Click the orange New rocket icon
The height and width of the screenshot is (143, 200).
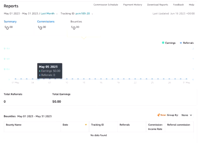(159, 115)
